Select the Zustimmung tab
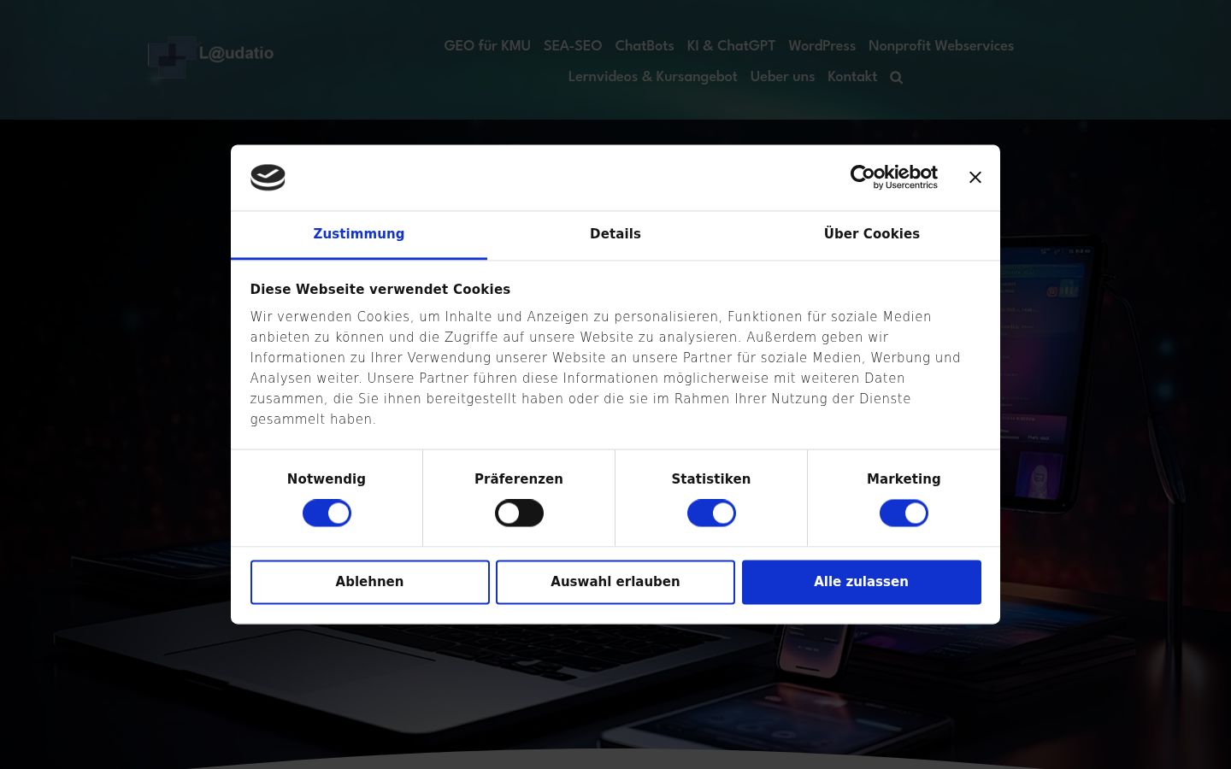The width and height of the screenshot is (1231, 769). (359, 234)
